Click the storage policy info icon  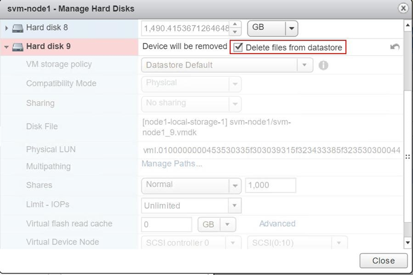pyautogui.click(x=323, y=65)
